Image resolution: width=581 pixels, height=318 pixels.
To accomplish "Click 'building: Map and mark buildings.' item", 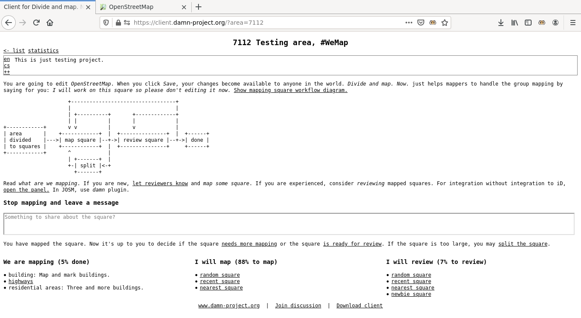I will [59, 275].
